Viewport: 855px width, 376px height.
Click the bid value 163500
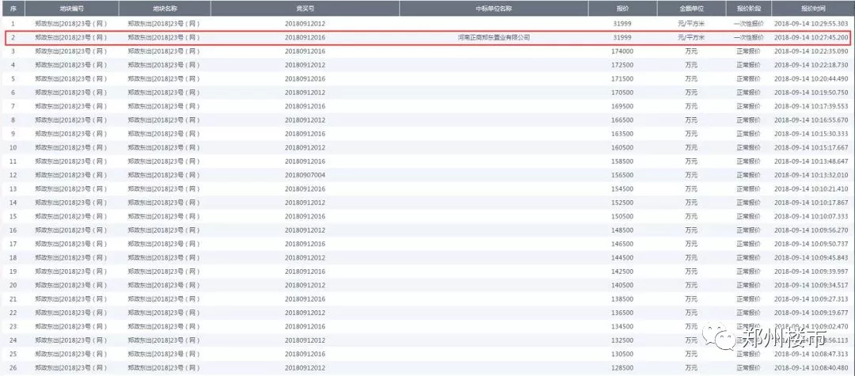[x=622, y=134]
